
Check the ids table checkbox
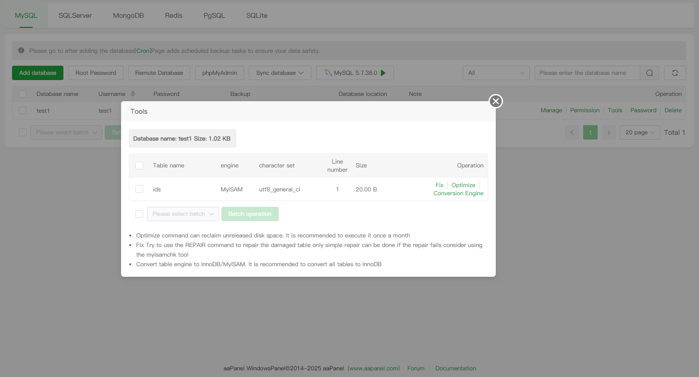click(x=139, y=189)
